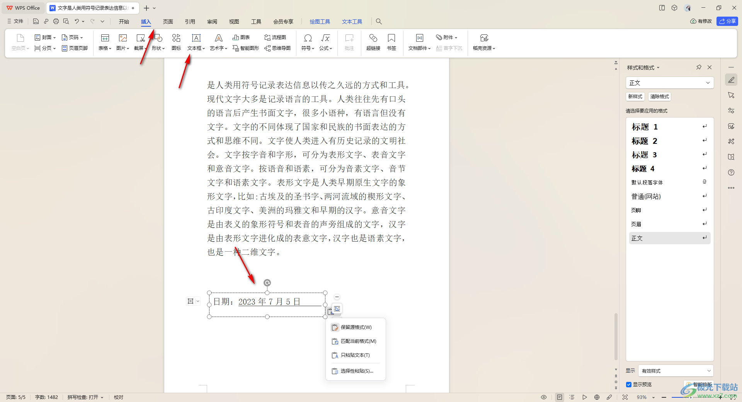This screenshot has height=402, width=742.
Task: Open the 图片 picture insert tool
Action: click(123, 42)
